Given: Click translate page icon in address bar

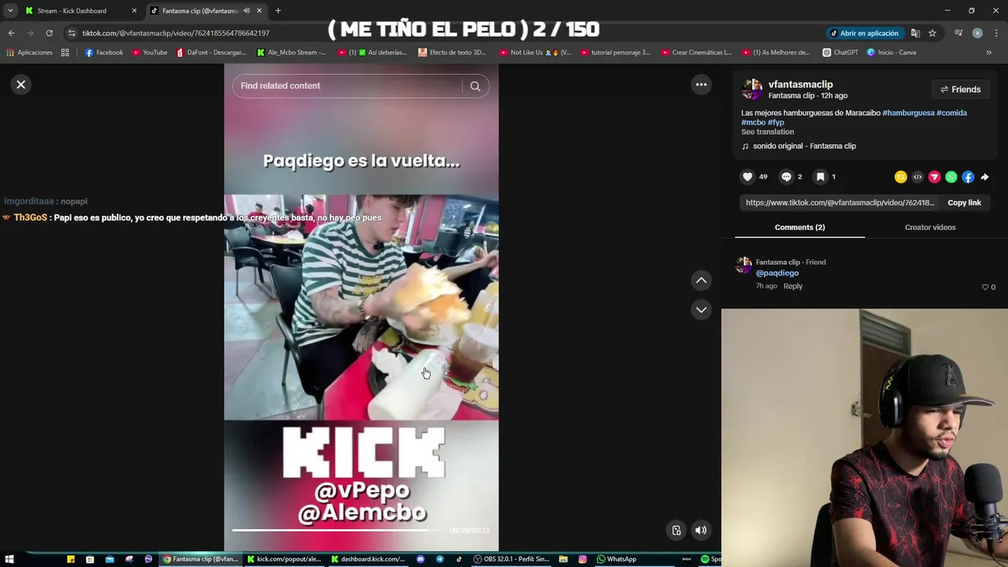Looking at the screenshot, I should pos(915,33).
